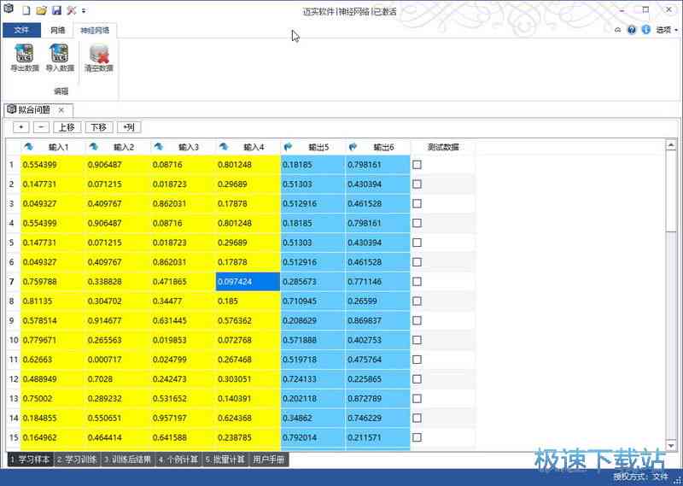
Task: Tick the test data checkbox in row 9
Action: pos(417,321)
